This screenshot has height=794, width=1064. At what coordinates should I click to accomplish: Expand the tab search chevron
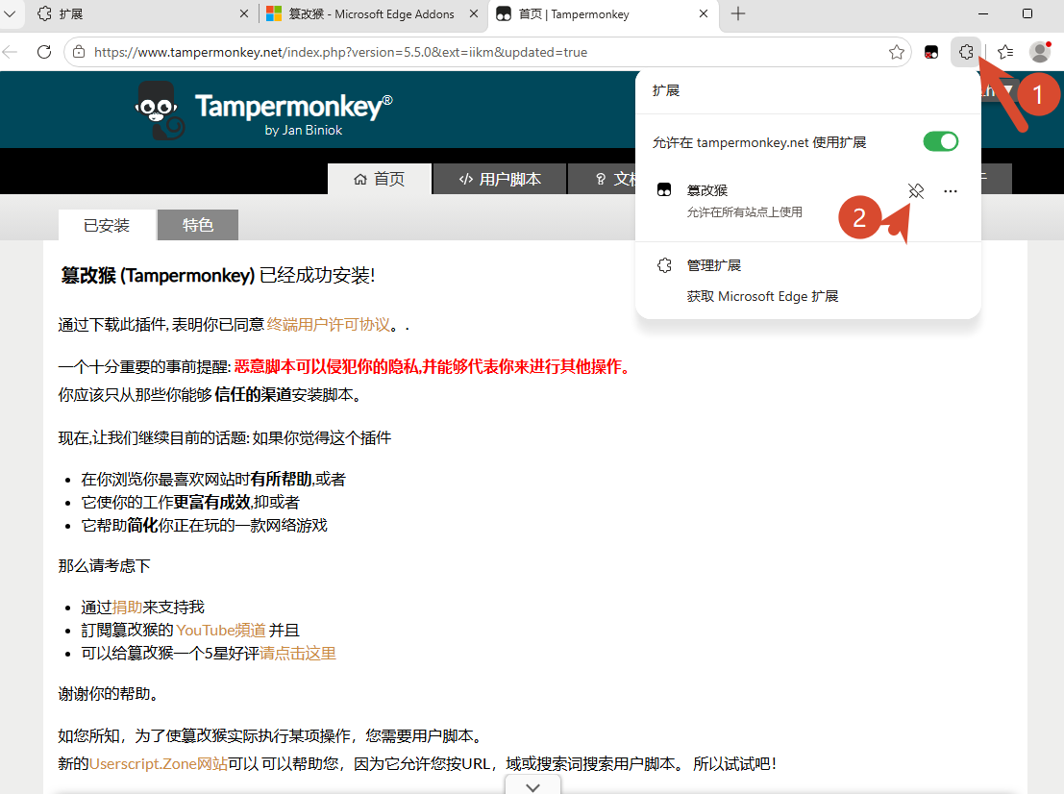10,13
